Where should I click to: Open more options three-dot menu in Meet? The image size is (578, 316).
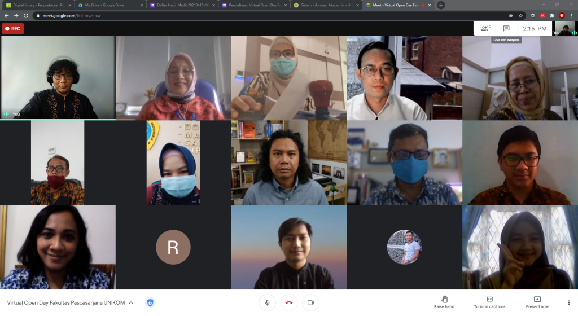click(569, 303)
